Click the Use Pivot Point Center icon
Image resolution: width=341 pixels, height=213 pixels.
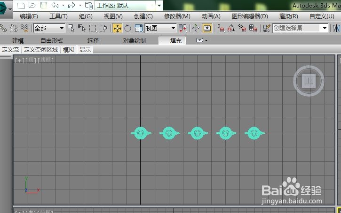point(182,28)
